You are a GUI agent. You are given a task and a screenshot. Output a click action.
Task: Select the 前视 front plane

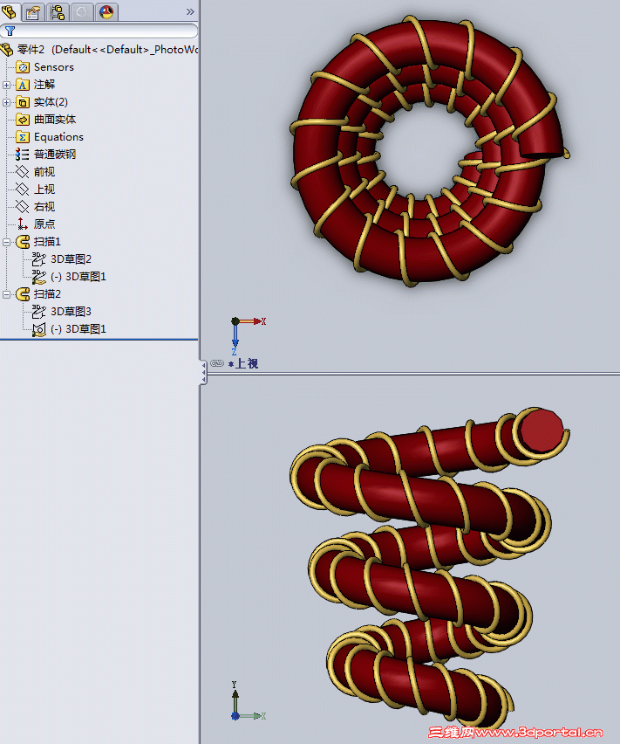pos(44,172)
